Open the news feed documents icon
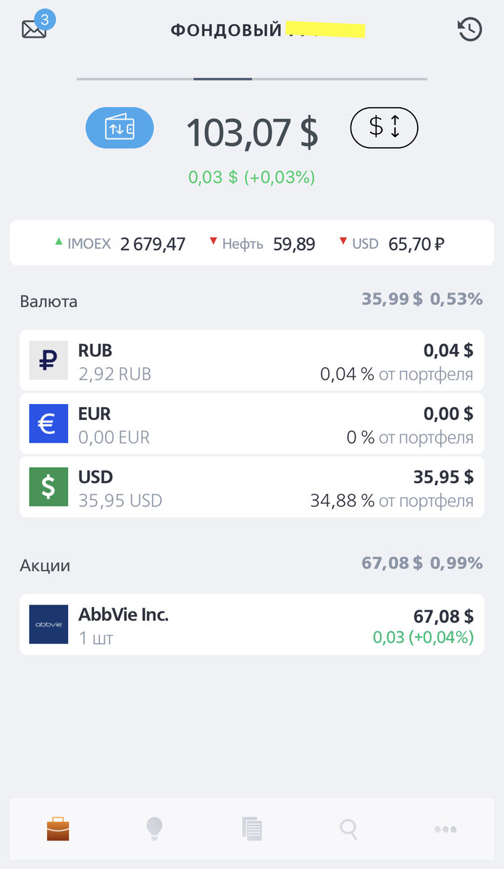The width and height of the screenshot is (504, 869). point(251,828)
